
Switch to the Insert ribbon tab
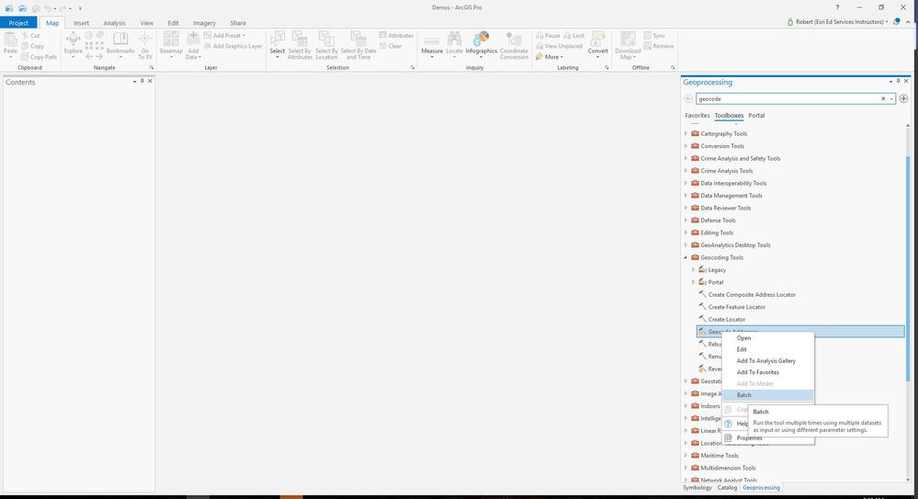(82, 23)
